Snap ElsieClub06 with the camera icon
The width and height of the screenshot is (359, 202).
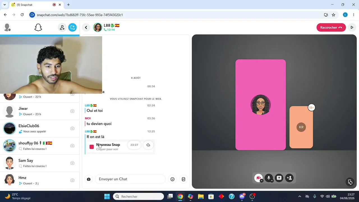[x=72, y=128]
